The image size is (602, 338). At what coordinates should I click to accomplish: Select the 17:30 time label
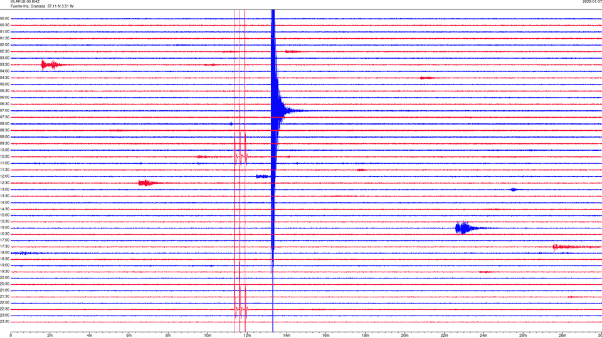pyautogui.click(x=4, y=247)
